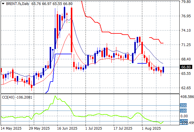Select the highlighted 66.80 current price tag
The image size is (194, 132).
pos(186,67)
